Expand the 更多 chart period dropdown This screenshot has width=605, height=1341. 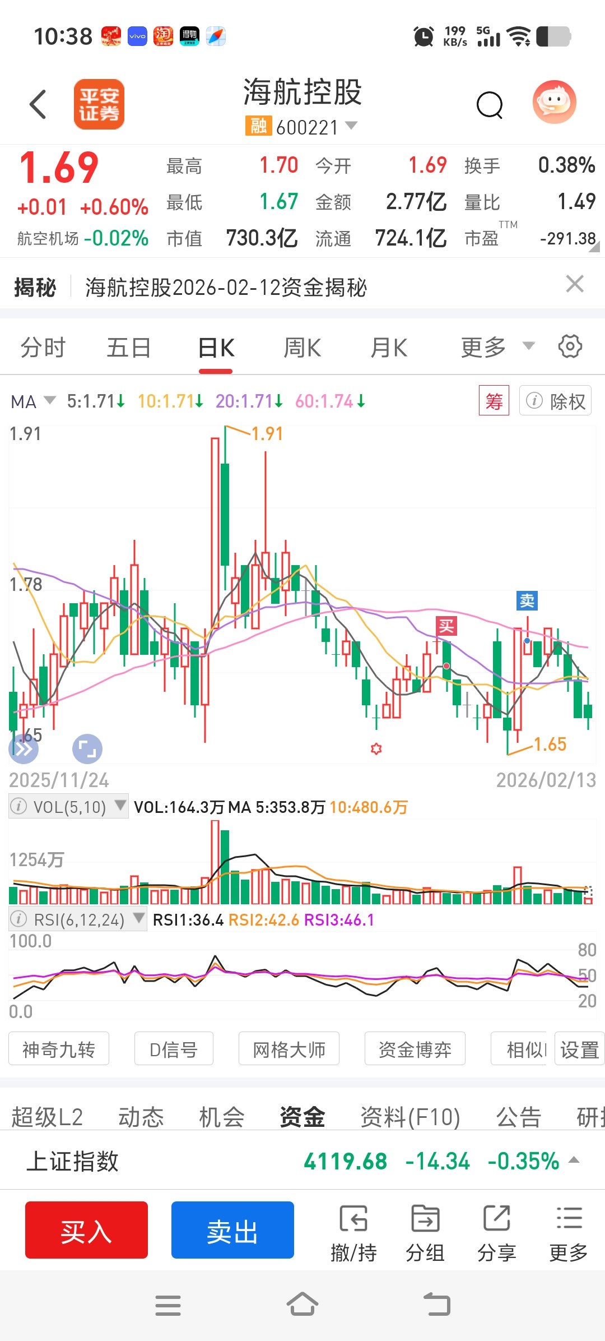point(497,347)
